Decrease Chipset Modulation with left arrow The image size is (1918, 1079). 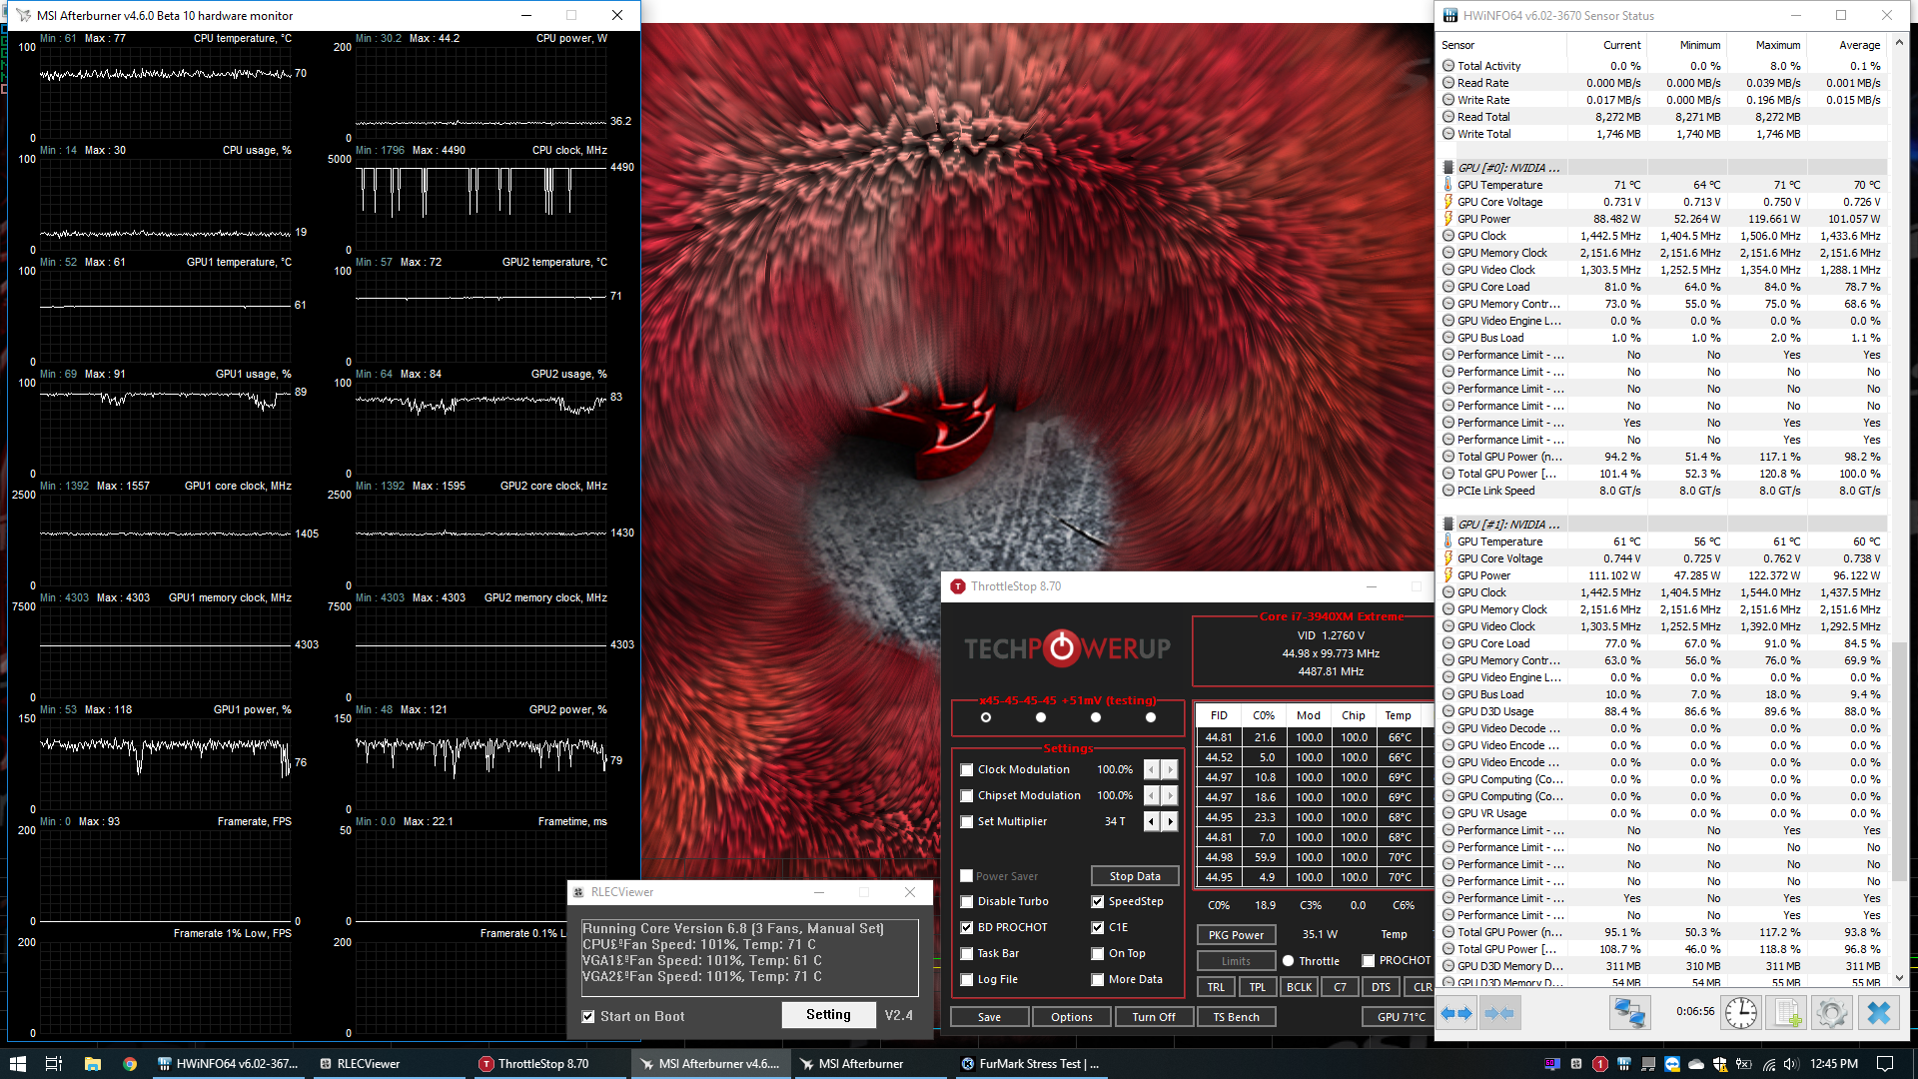(x=1152, y=795)
